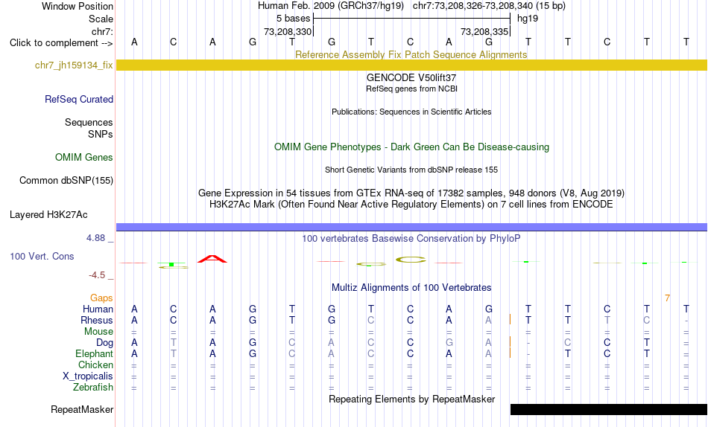Open Short Genetic Variants from dbSNP title

pyautogui.click(x=411, y=170)
